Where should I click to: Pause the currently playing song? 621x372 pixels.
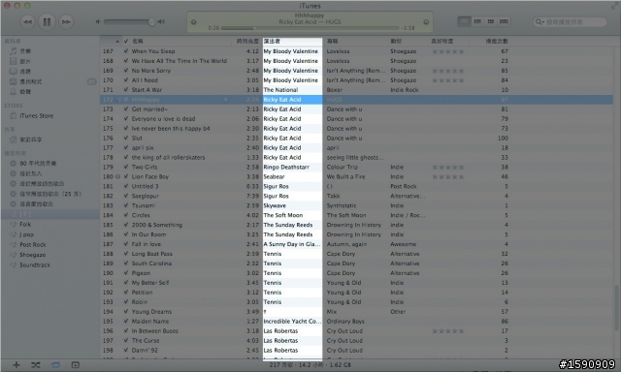tap(47, 21)
